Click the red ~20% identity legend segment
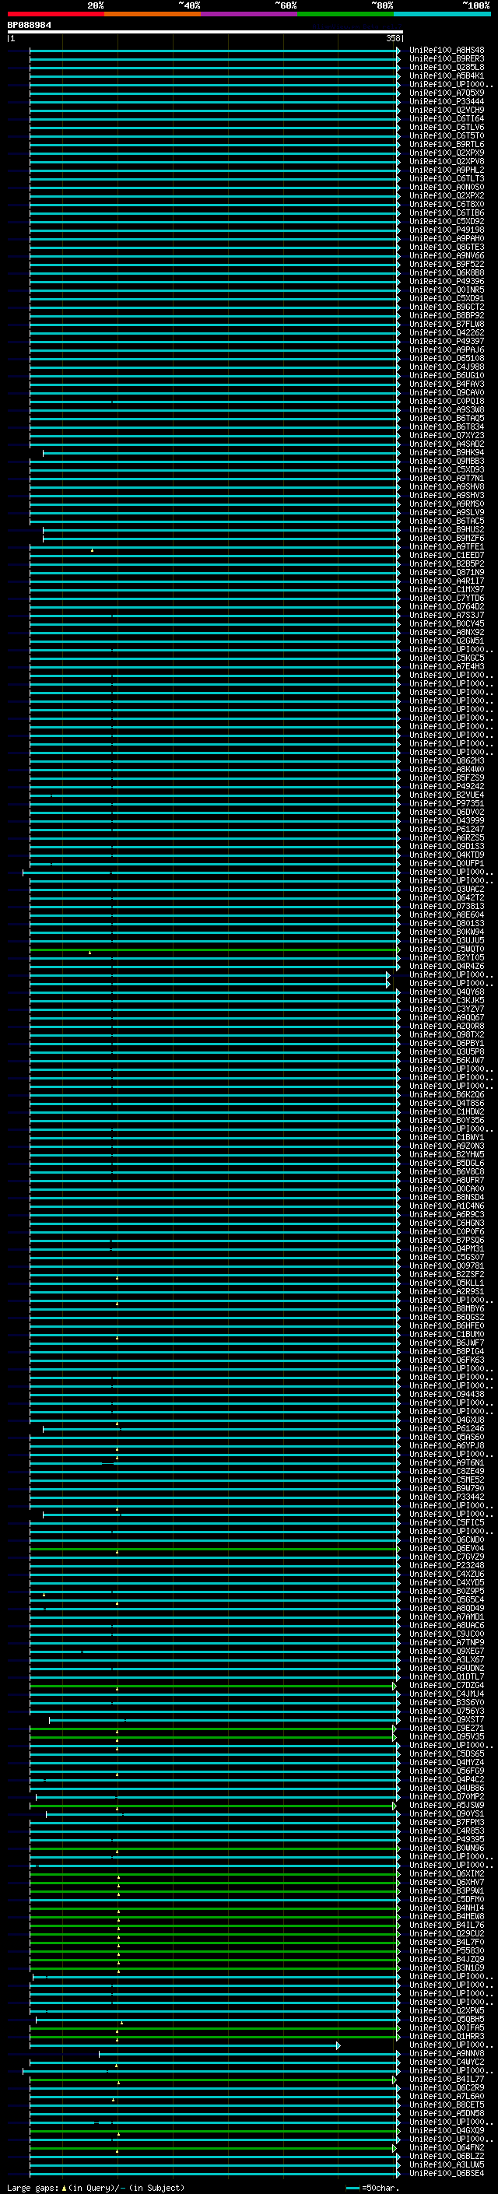This screenshot has width=498, height=2194. (x=56, y=14)
